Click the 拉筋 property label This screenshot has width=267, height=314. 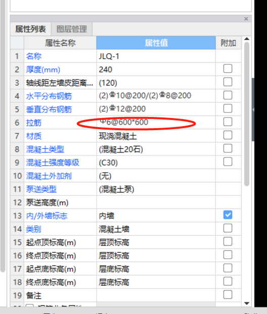coord(34,123)
